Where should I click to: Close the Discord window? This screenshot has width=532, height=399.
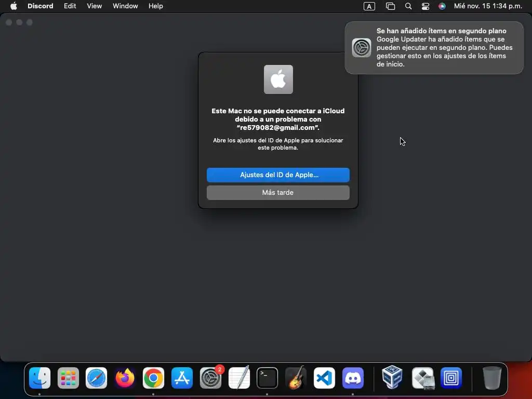click(9, 22)
